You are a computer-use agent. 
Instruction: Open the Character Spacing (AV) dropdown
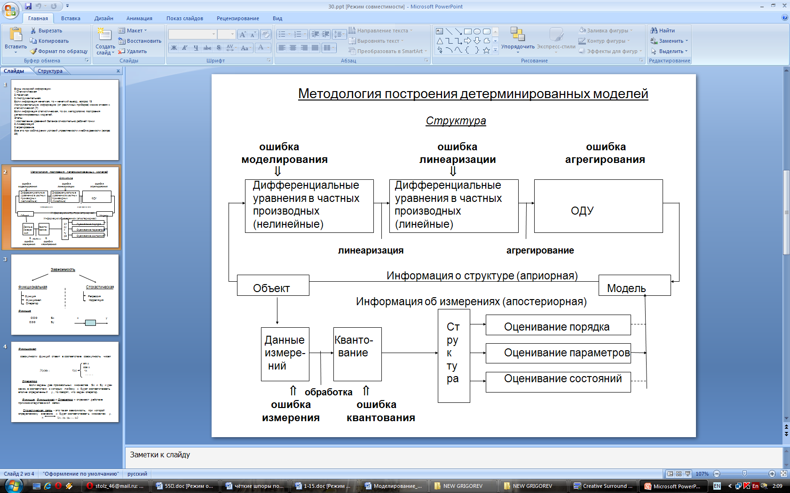pyautogui.click(x=231, y=48)
